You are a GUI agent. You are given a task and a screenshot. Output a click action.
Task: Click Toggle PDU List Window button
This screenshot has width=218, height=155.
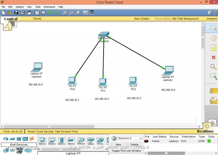[x=126, y=151]
